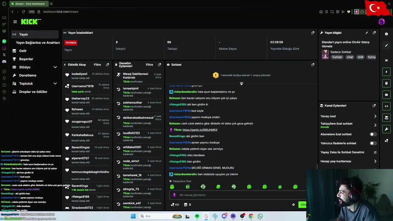Open Yavaş mod options arrow
The width and height of the screenshot is (393, 221).
tap(375, 116)
